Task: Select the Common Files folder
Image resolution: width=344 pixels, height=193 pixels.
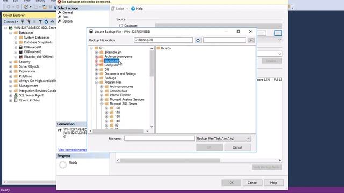Action: [x=118, y=91]
